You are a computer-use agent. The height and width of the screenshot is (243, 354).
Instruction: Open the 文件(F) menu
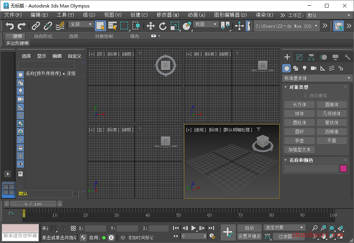tap(13, 15)
